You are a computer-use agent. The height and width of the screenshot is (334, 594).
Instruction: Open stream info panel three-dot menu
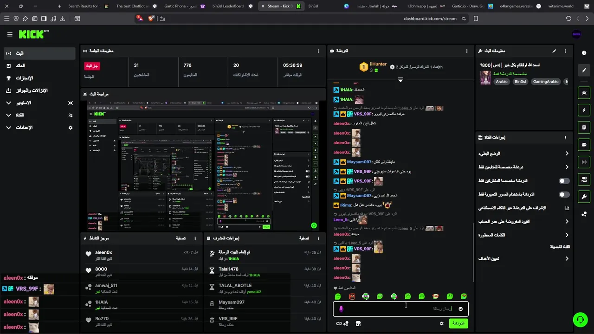[x=565, y=51]
